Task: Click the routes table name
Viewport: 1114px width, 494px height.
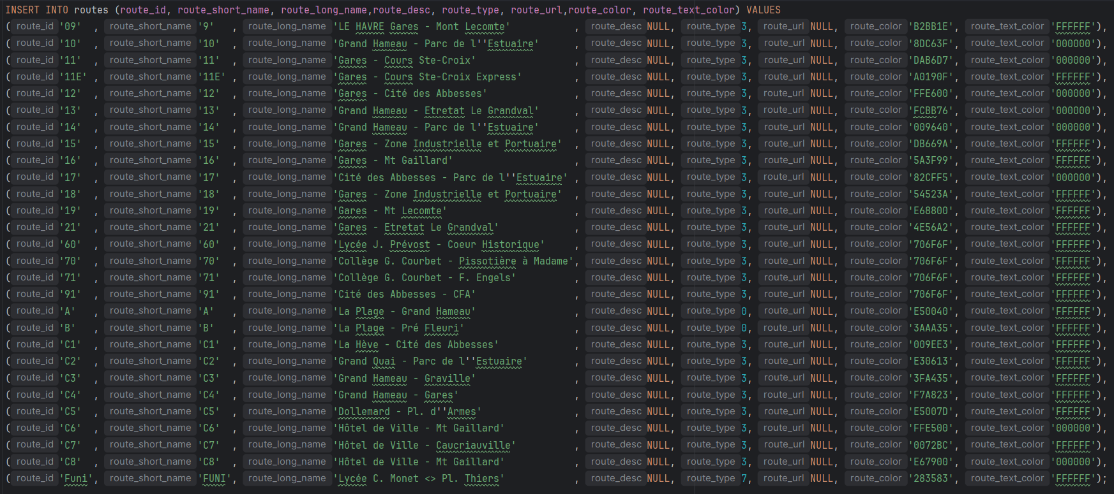Action: point(91,10)
